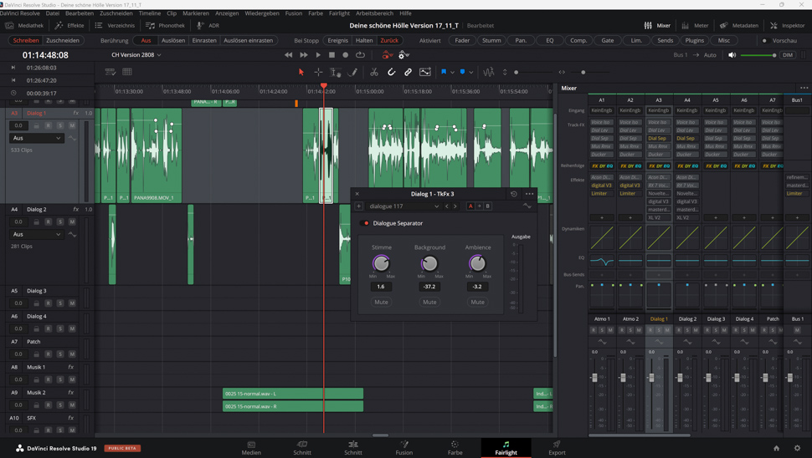Open the automation gear settings icon
Screen dimensions: 812x458
coord(403,55)
